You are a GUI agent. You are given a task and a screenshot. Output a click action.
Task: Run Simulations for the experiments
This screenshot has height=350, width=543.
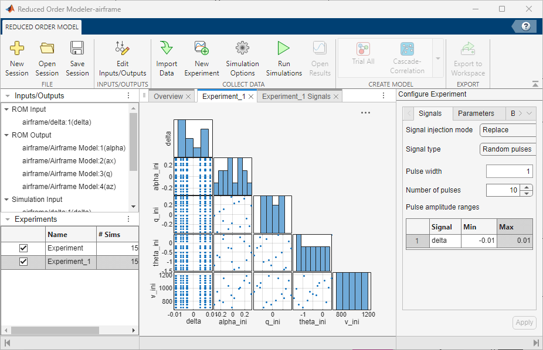[x=283, y=57]
